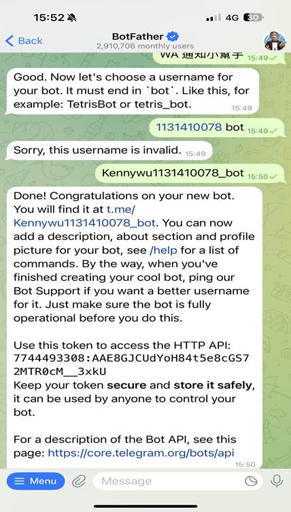Tap the 1131410078 number in sent message
Image resolution: width=291 pixels, height=512 pixels.
[189, 127]
